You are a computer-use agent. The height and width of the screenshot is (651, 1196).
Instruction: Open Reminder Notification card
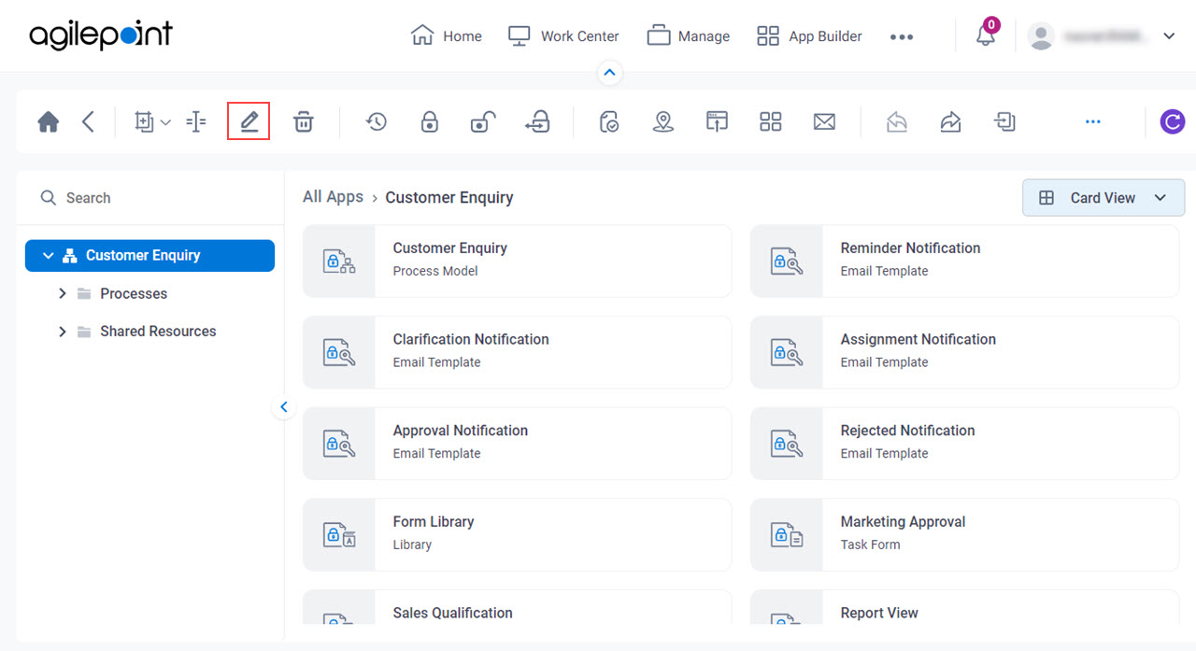(964, 261)
